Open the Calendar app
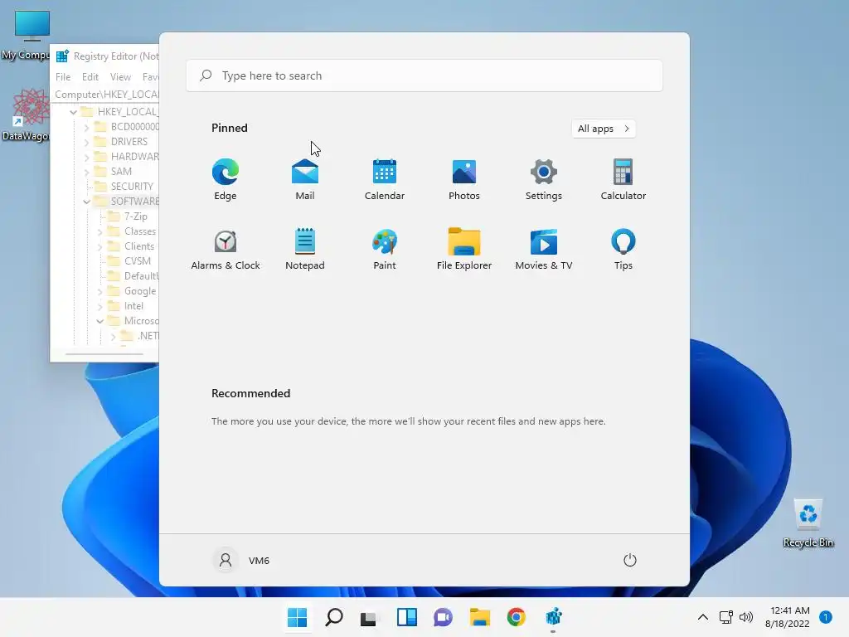Image resolution: width=849 pixels, height=637 pixels. coord(385,179)
